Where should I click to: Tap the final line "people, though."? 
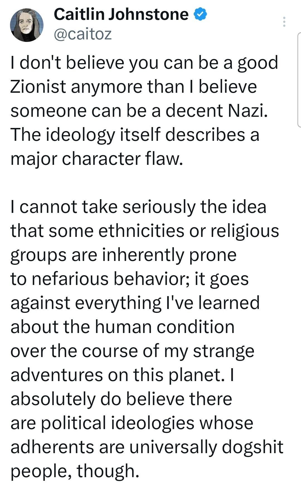pos(75,471)
